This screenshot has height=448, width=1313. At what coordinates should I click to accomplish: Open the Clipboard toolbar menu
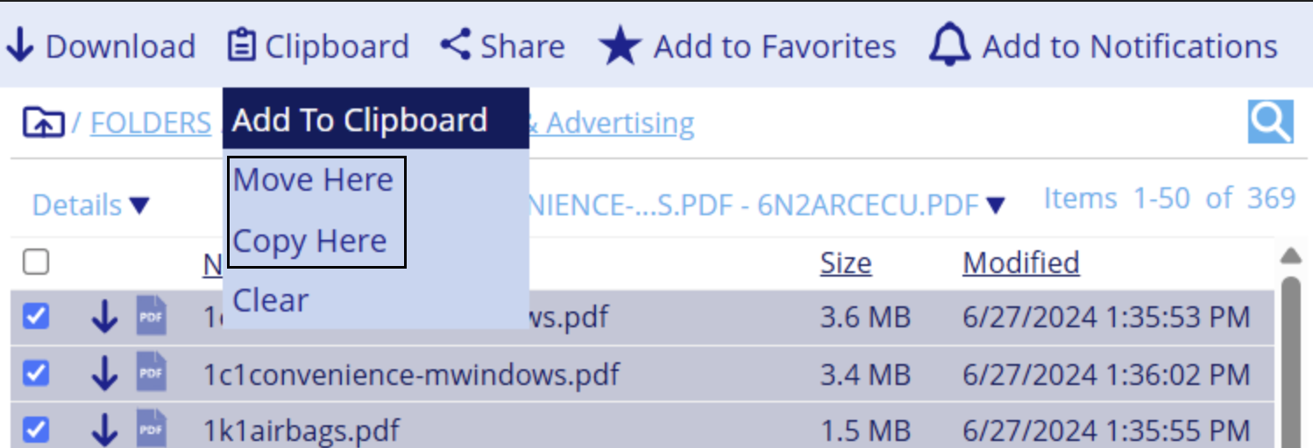click(319, 46)
